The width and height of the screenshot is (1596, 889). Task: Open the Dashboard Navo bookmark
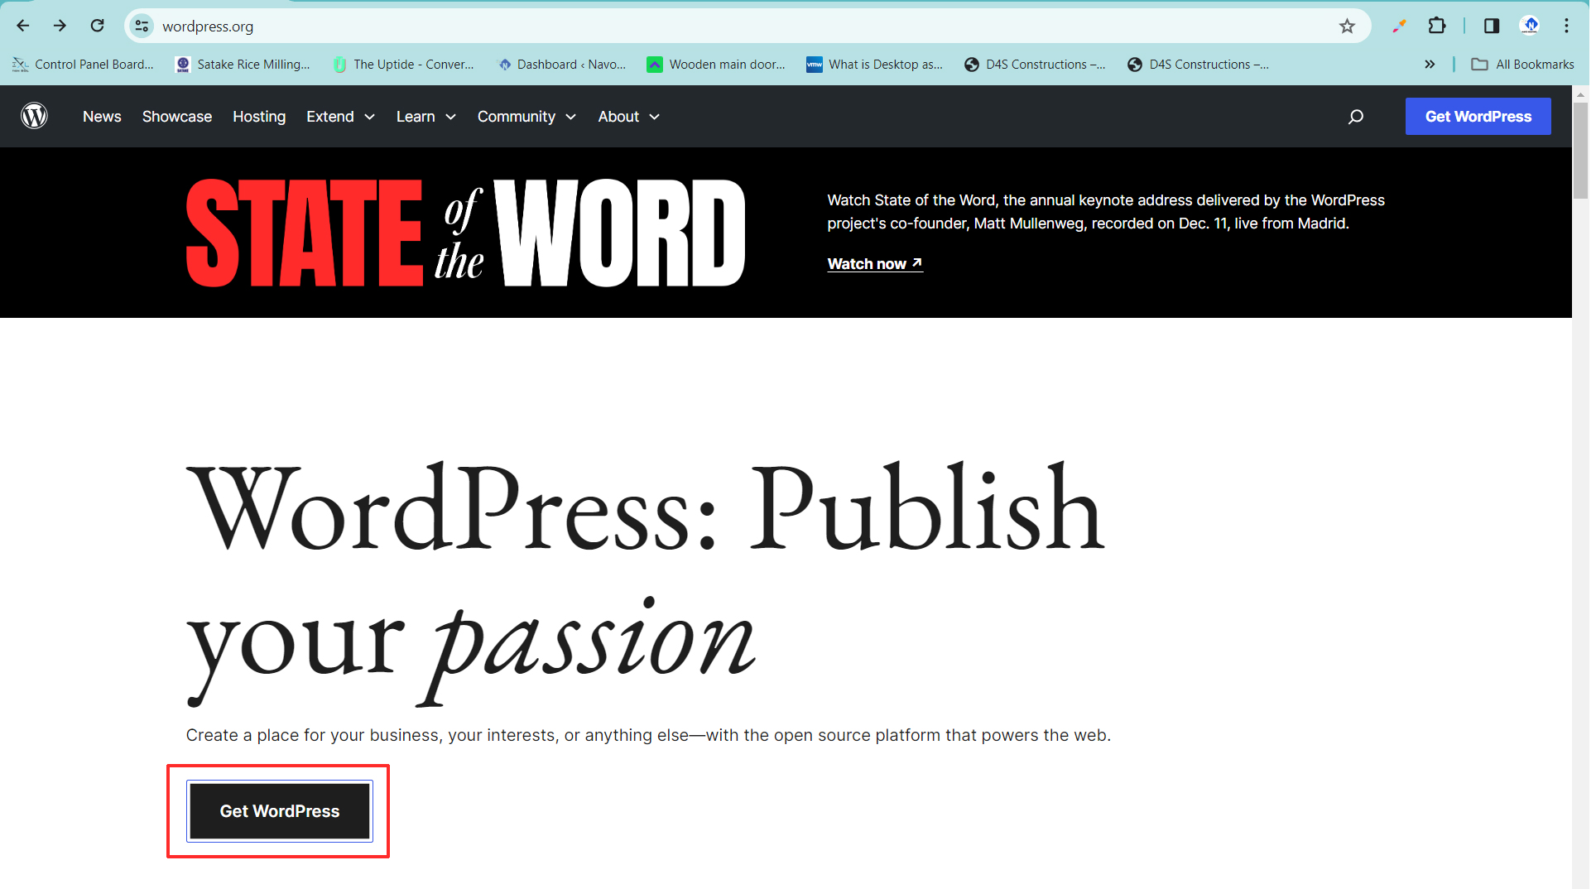point(561,64)
